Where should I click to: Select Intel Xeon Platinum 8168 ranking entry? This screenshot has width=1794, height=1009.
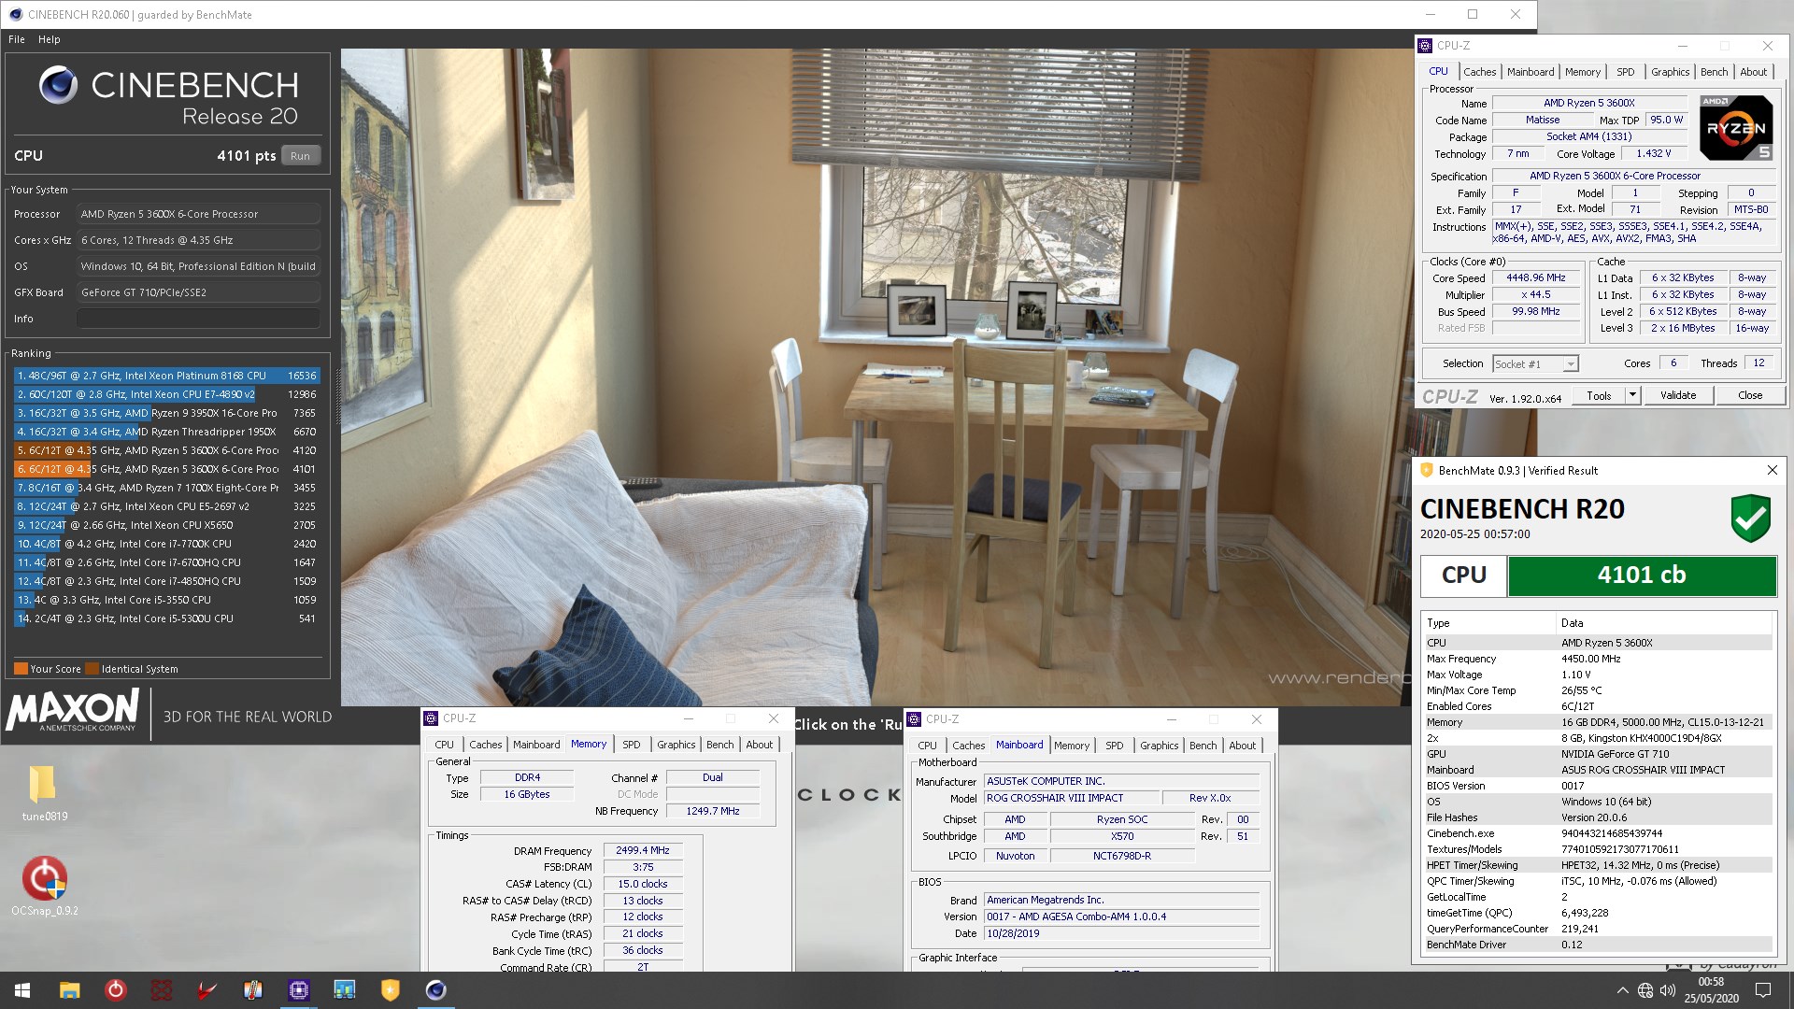pyautogui.click(x=167, y=376)
